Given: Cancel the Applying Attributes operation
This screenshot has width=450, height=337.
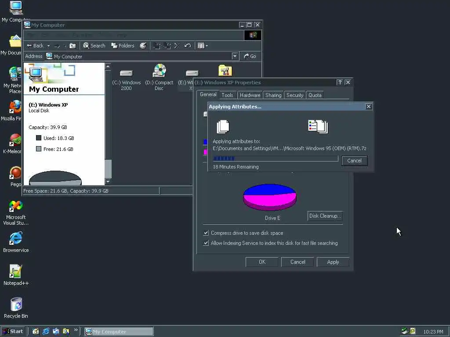Looking at the screenshot, I should (355, 161).
